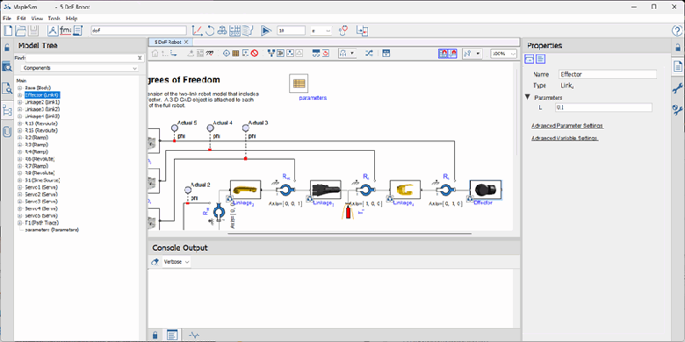Open the Verbose console level dropdown
The image size is (685, 342).
(x=177, y=262)
